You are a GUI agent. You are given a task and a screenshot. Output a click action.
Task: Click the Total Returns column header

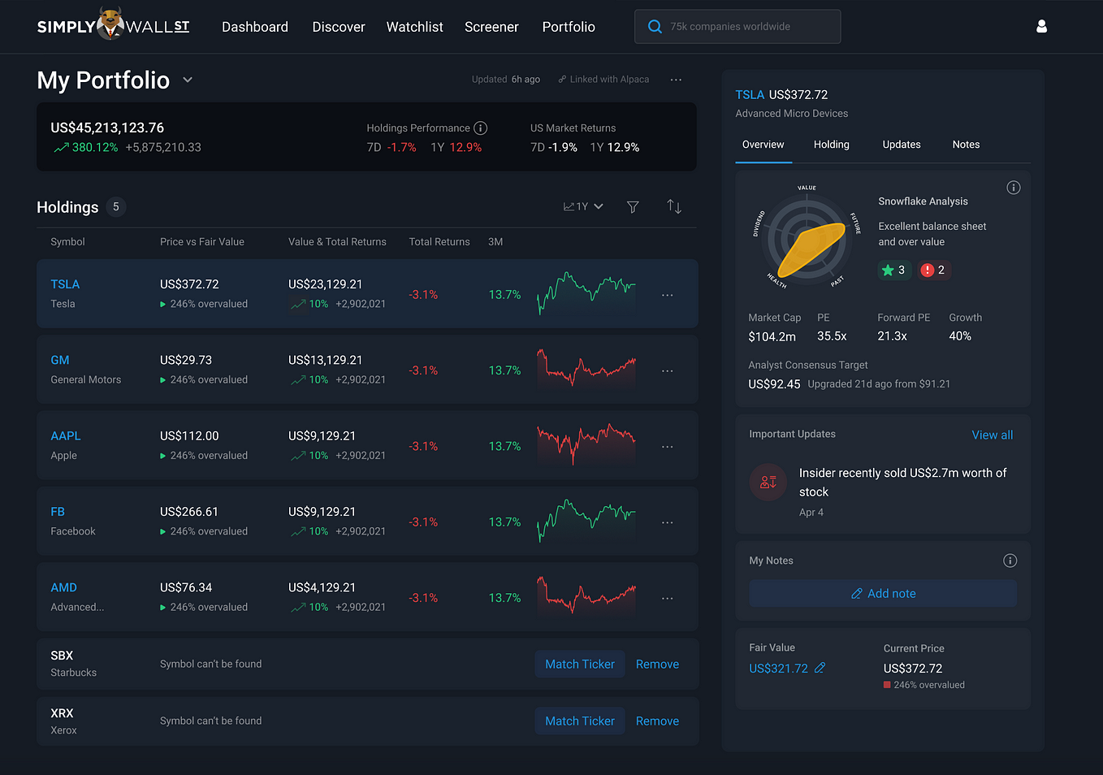[x=439, y=242]
